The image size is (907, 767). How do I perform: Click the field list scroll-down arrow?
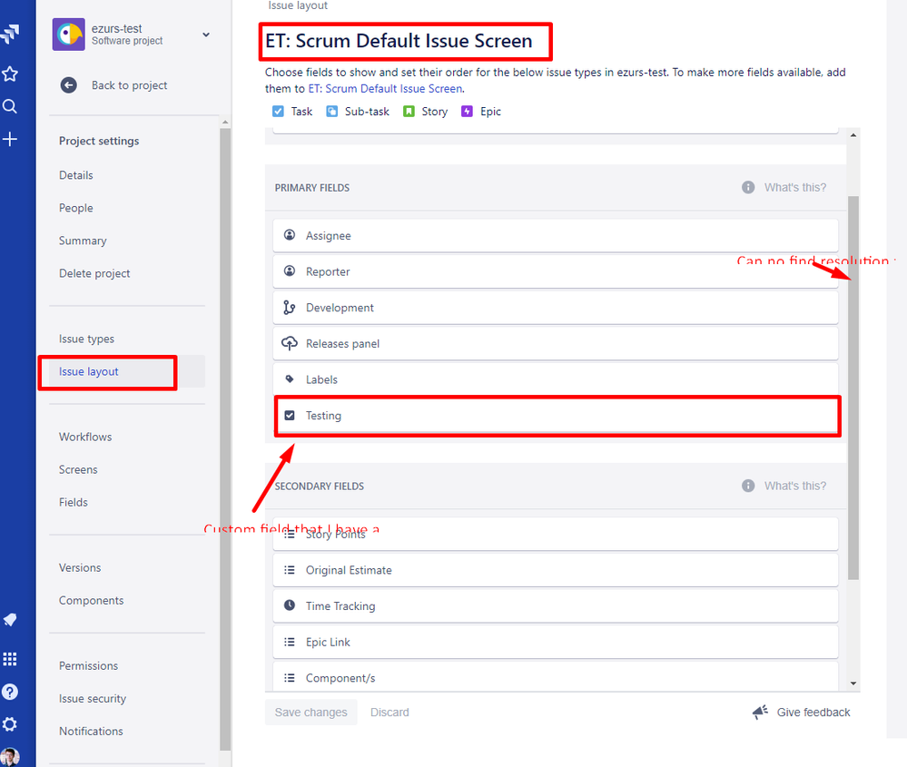click(853, 683)
